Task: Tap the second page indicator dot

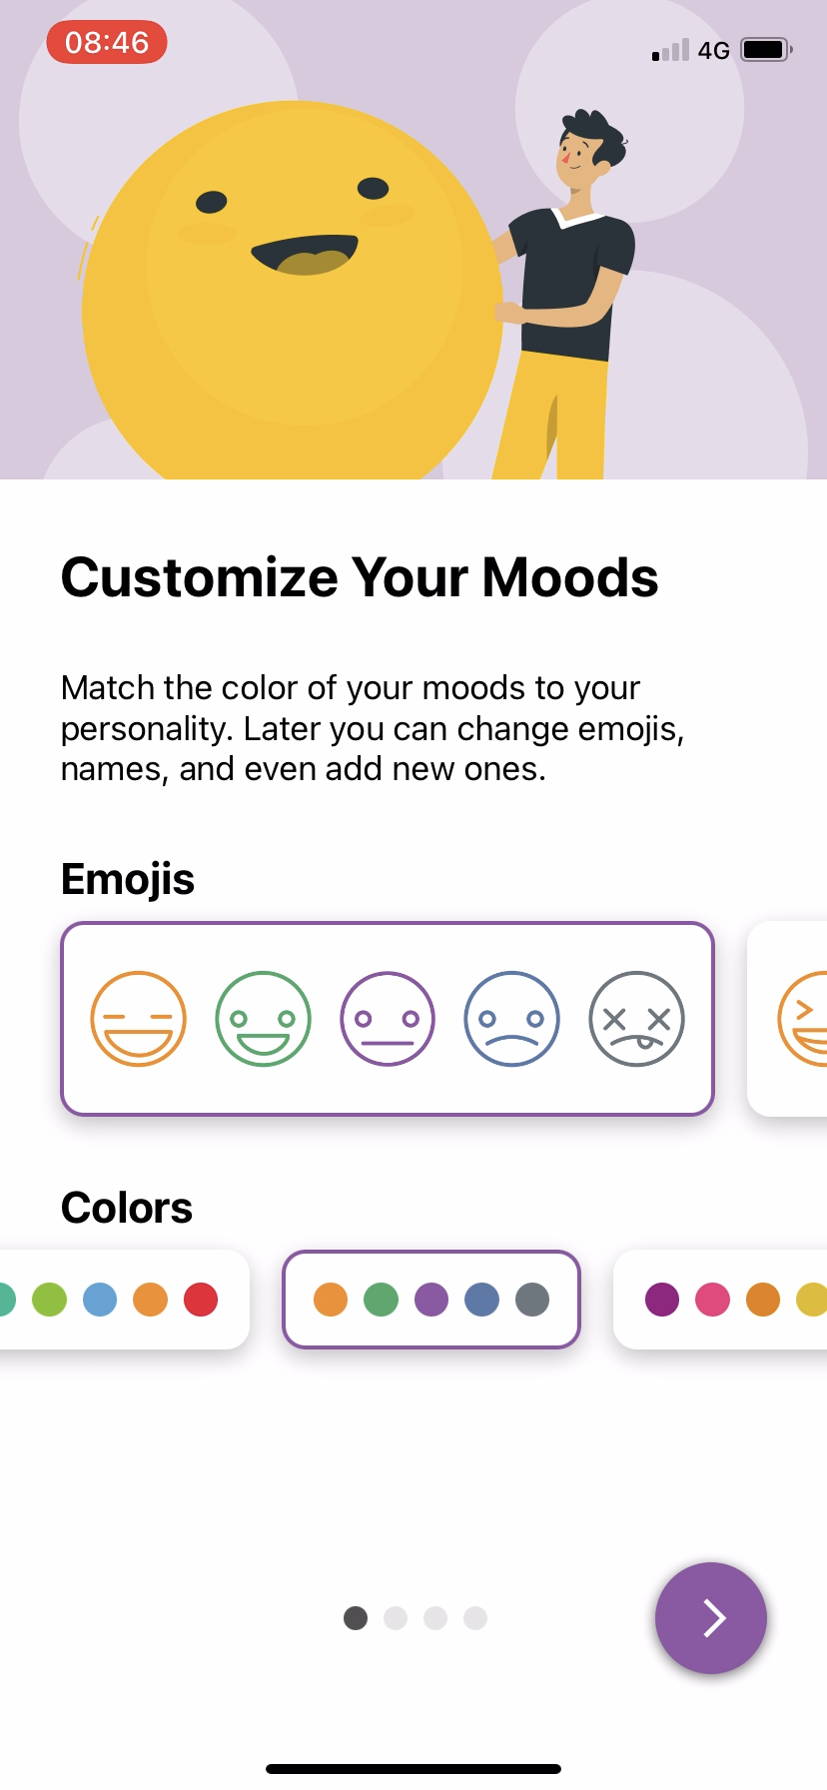Action: [395, 1618]
